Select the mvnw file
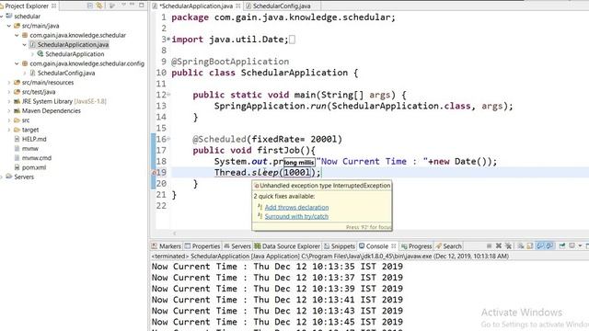The image size is (589, 331). pyautogui.click(x=30, y=149)
